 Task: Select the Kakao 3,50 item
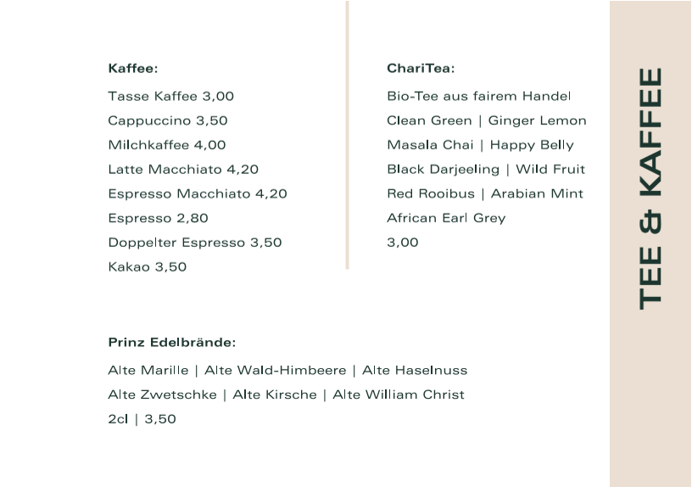[x=147, y=266]
